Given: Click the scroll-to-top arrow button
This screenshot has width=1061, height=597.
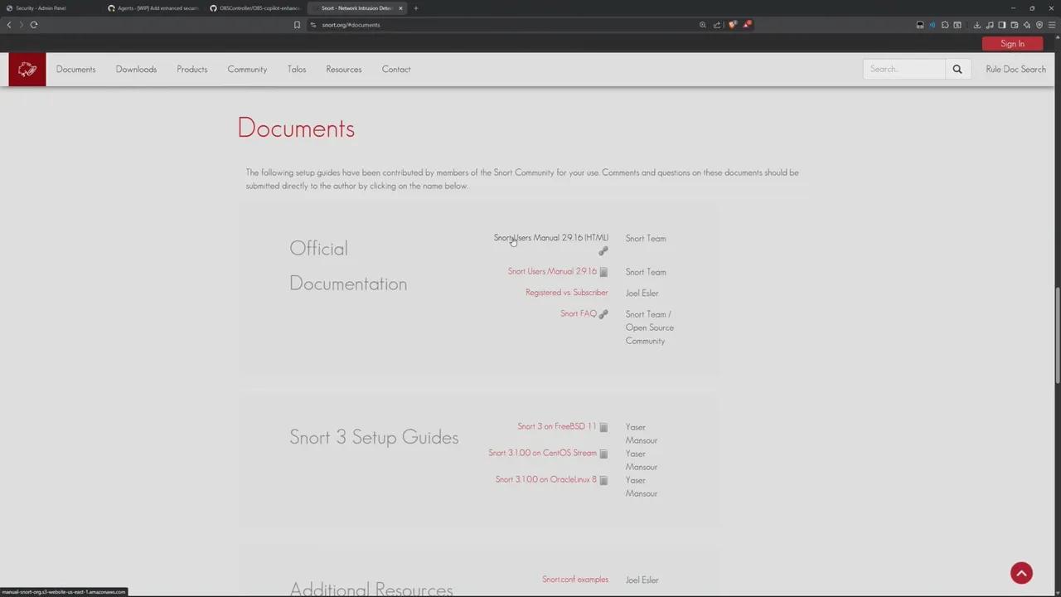Looking at the screenshot, I should pos(1021,573).
